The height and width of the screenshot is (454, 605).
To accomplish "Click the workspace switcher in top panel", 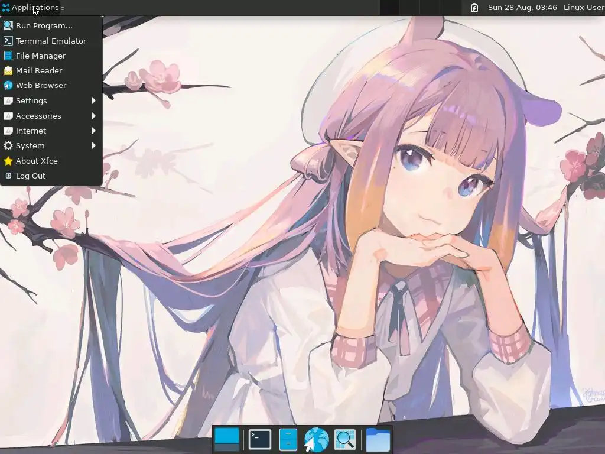I will [x=420, y=7].
